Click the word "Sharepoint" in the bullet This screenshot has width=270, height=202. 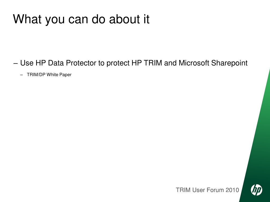pyautogui.click(x=229, y=63)
